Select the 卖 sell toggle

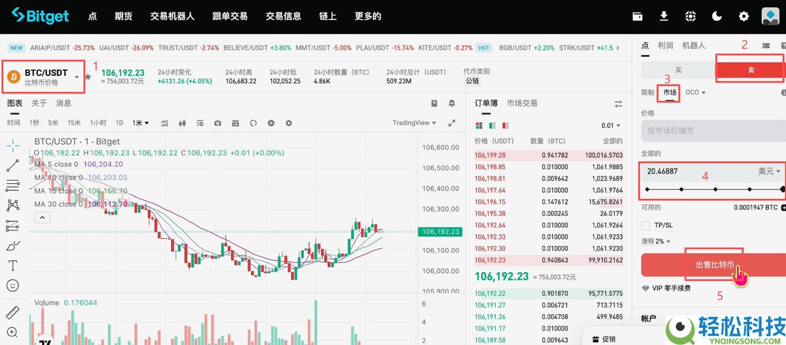(751, 70)
